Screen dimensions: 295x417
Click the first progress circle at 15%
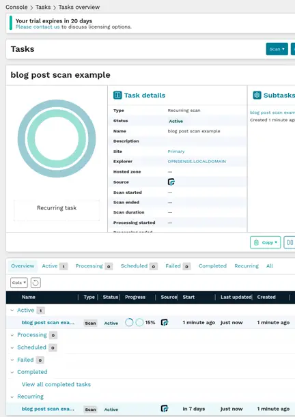tap(129, 323)
